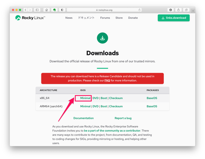Open the News menu item
The width and height of the screenshot is (205, 159).
(x=69, y=18)
